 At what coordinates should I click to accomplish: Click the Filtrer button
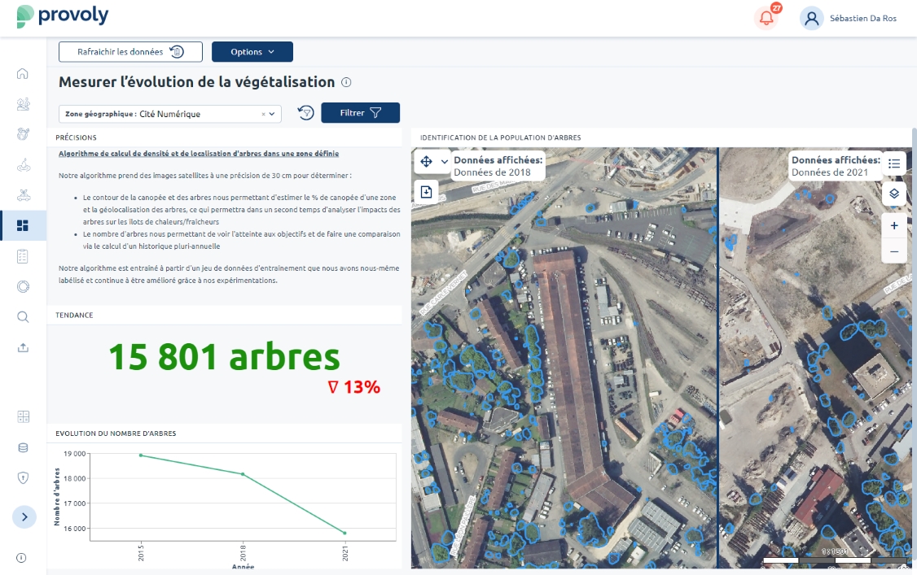(x=360, y=113)
